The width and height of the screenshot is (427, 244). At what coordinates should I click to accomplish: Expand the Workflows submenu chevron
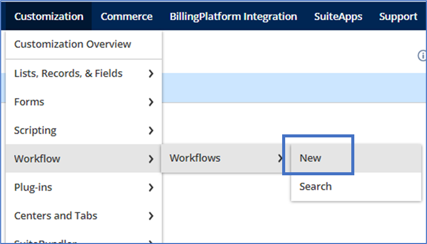pos(280,158)
